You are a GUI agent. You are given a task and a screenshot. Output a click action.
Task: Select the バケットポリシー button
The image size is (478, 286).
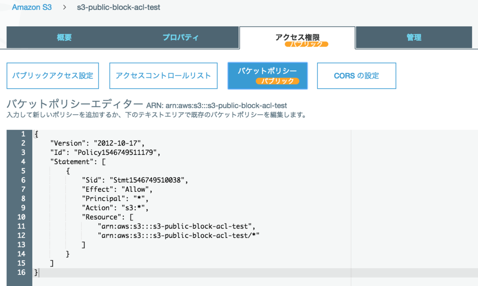(x=267, y=76)
